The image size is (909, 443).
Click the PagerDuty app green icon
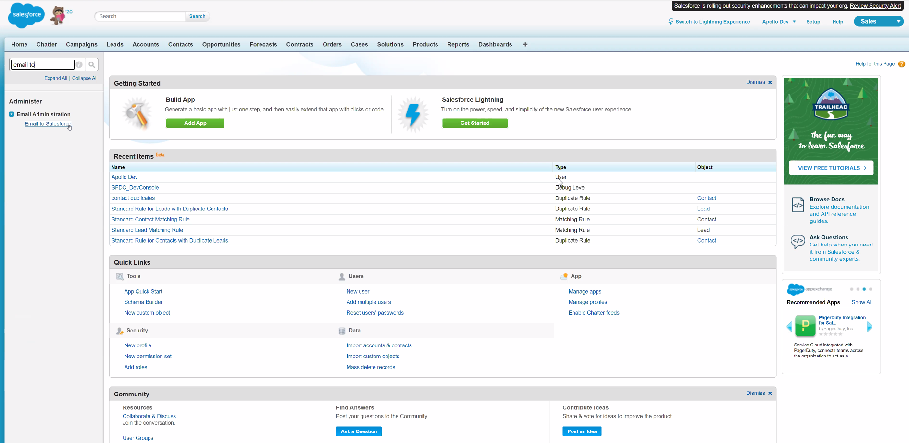coord(805,325)
